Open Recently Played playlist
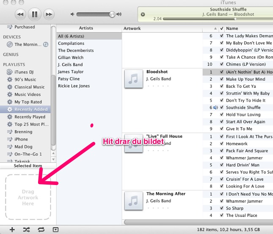This screenshot has width=273, height=234. pyautogui.click(x=26, y=117)
